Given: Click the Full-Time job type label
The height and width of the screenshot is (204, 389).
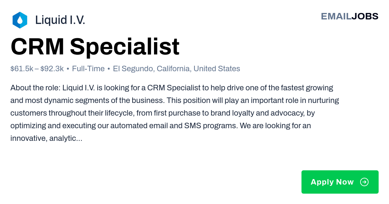Looking at the screenshot, I should click(88, 69).
